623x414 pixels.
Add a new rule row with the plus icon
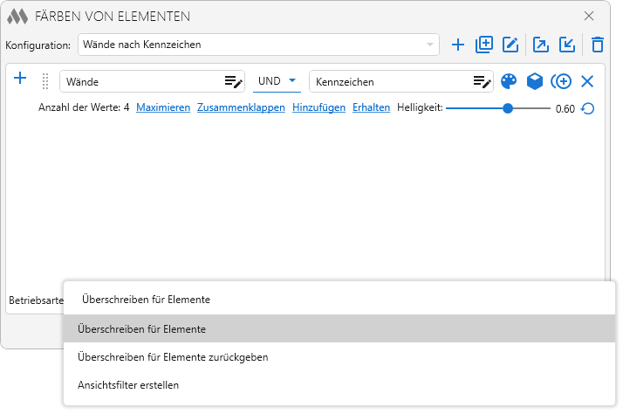[x=21, y=79]
